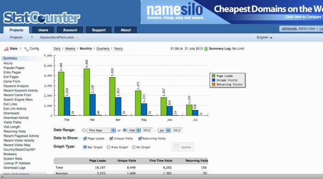Open Recent Visitor Activity in the sidebar
Screen dimensions: 323x179
click(19, 141)
